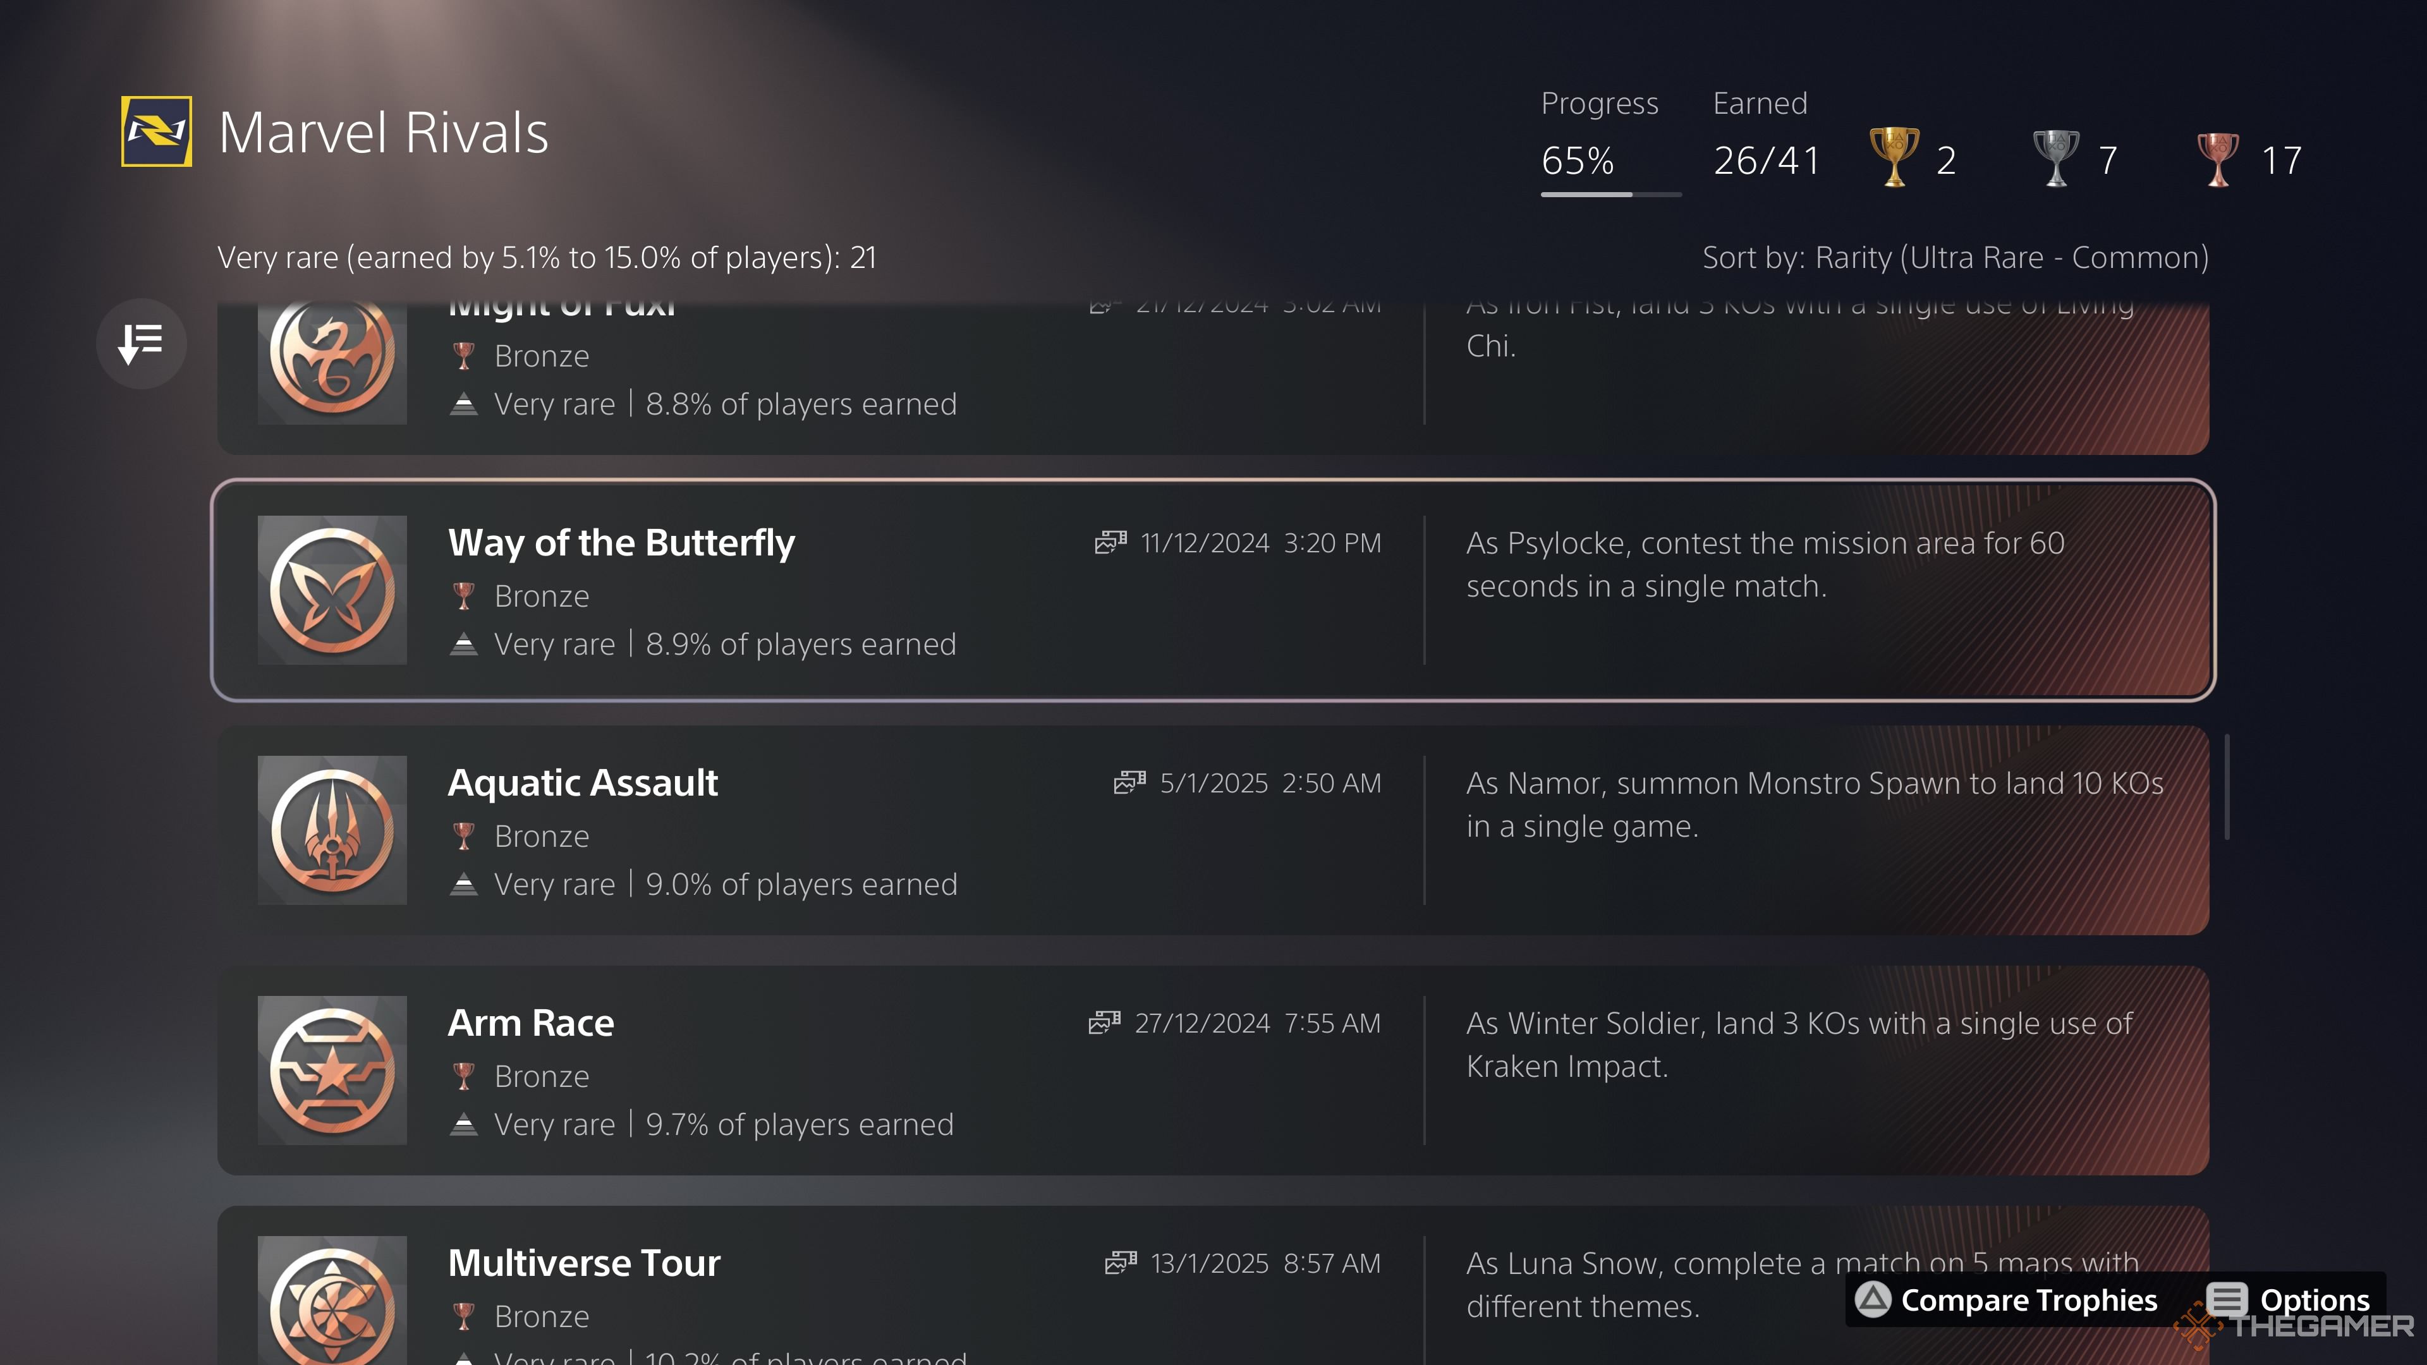
Task: Select the Aquatic Assault trident trophy icon
Action: point(332,830)
